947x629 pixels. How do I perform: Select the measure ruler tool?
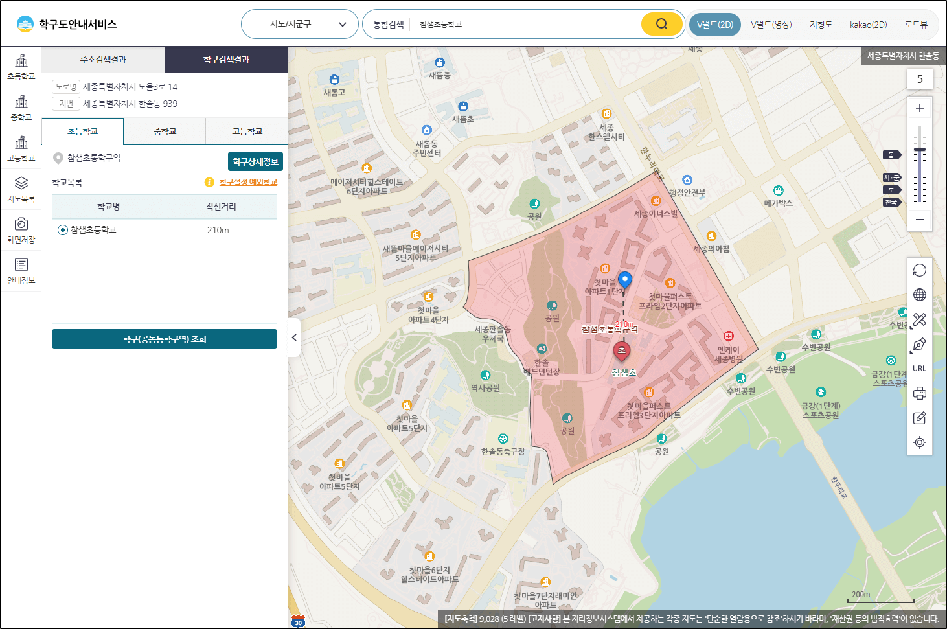pyautogui.click(x=920, y=319)
